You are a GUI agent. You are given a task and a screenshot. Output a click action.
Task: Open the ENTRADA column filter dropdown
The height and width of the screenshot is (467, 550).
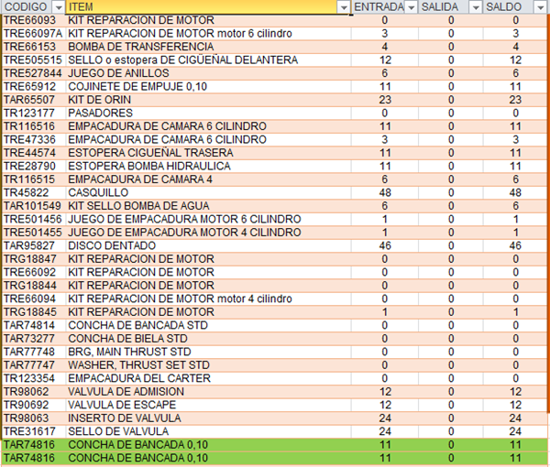(411, 7)
